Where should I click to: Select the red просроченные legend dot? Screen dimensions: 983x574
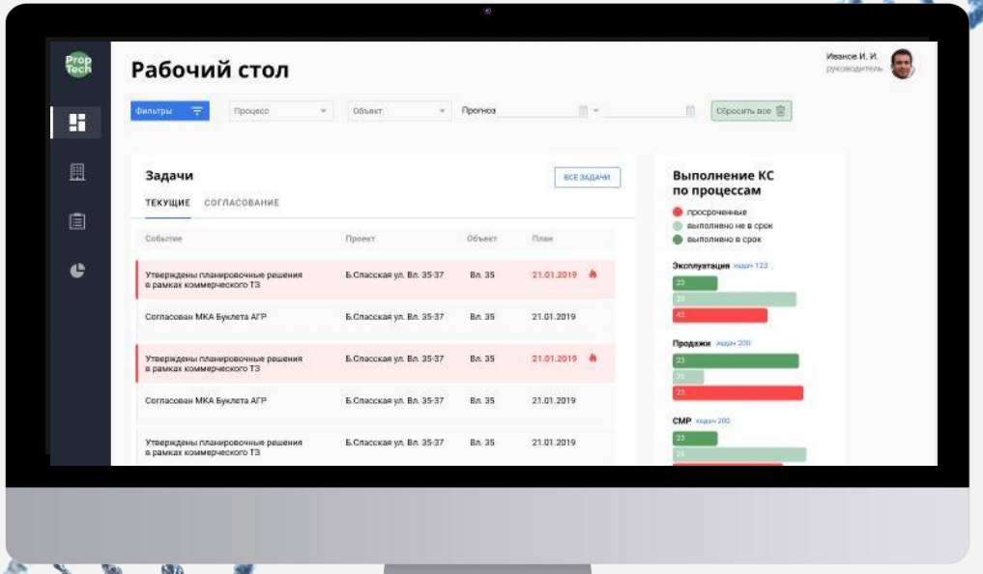679,211
